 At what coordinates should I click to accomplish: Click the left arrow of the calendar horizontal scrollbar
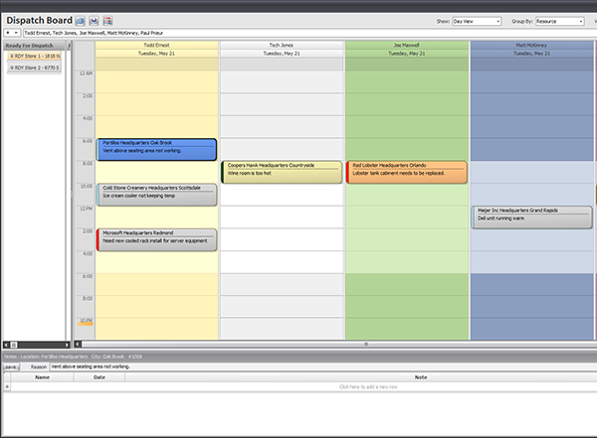tap(78, 344)
